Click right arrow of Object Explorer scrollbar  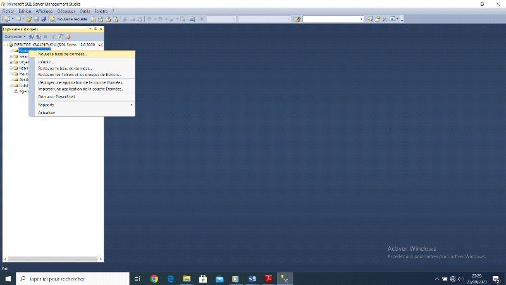tap(101, 259)
